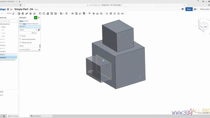The width and height of the screenshot is (210, 118).
Task: Select the Extrude tool icon
Action: (x=19, y=13)
